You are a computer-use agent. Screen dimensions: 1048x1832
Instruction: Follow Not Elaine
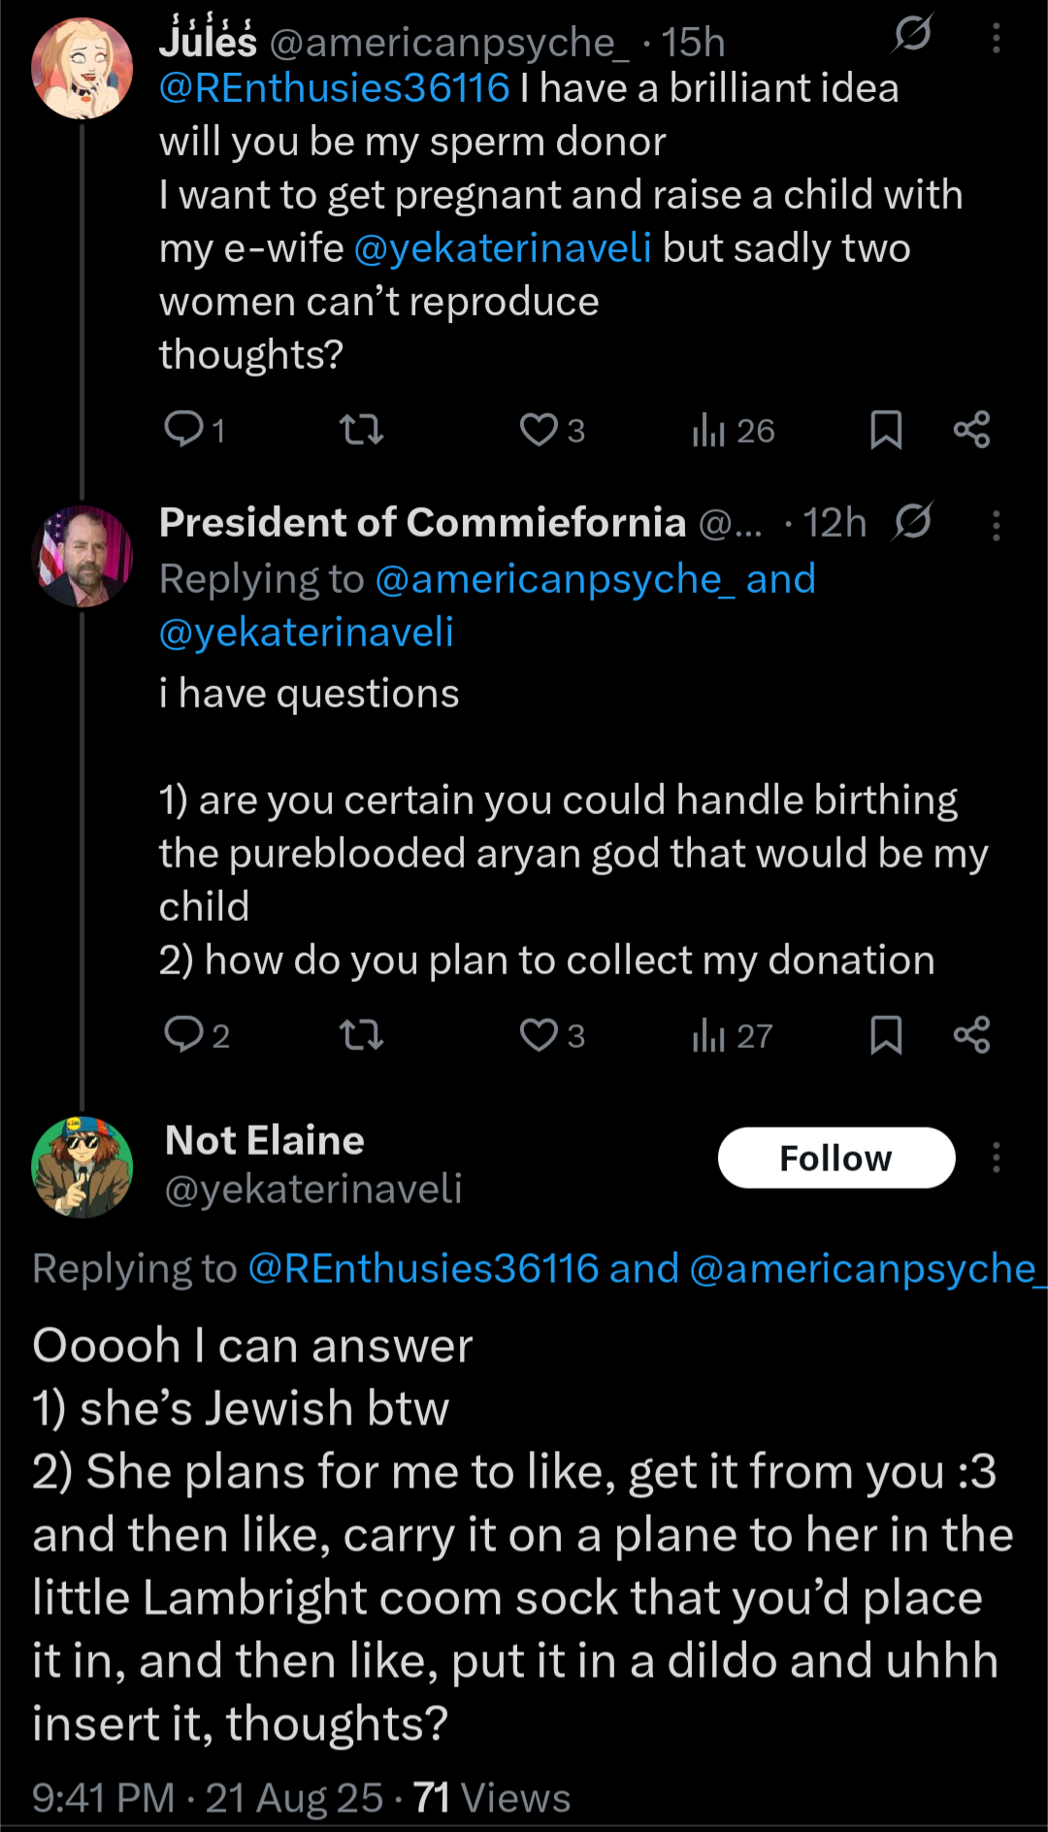point(835,1158)
